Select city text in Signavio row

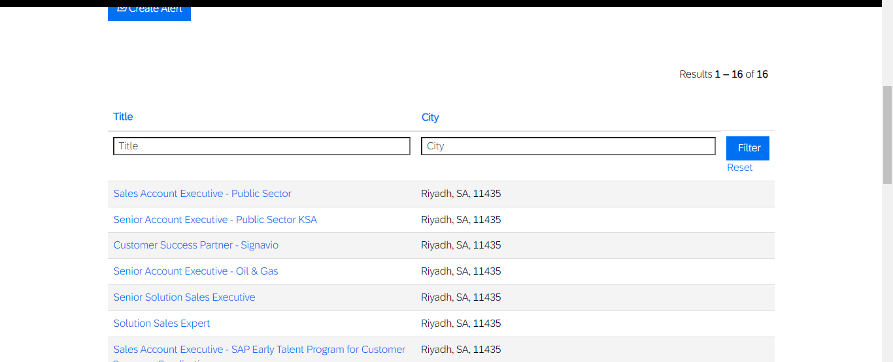pyautogui.click(x=461, y=245)
